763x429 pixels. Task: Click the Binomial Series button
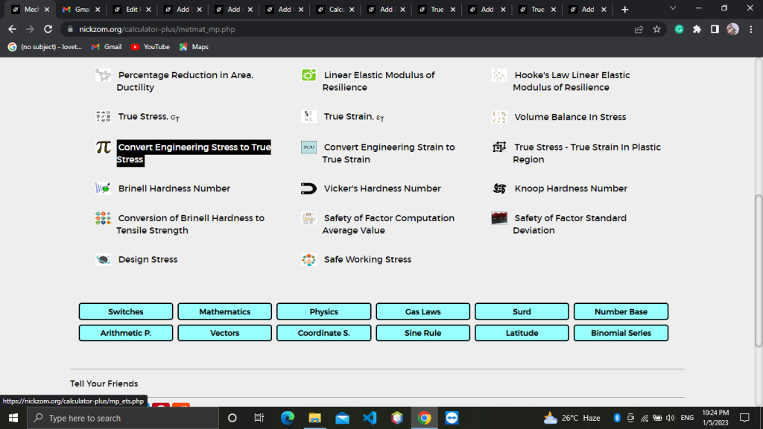point(621,333)
